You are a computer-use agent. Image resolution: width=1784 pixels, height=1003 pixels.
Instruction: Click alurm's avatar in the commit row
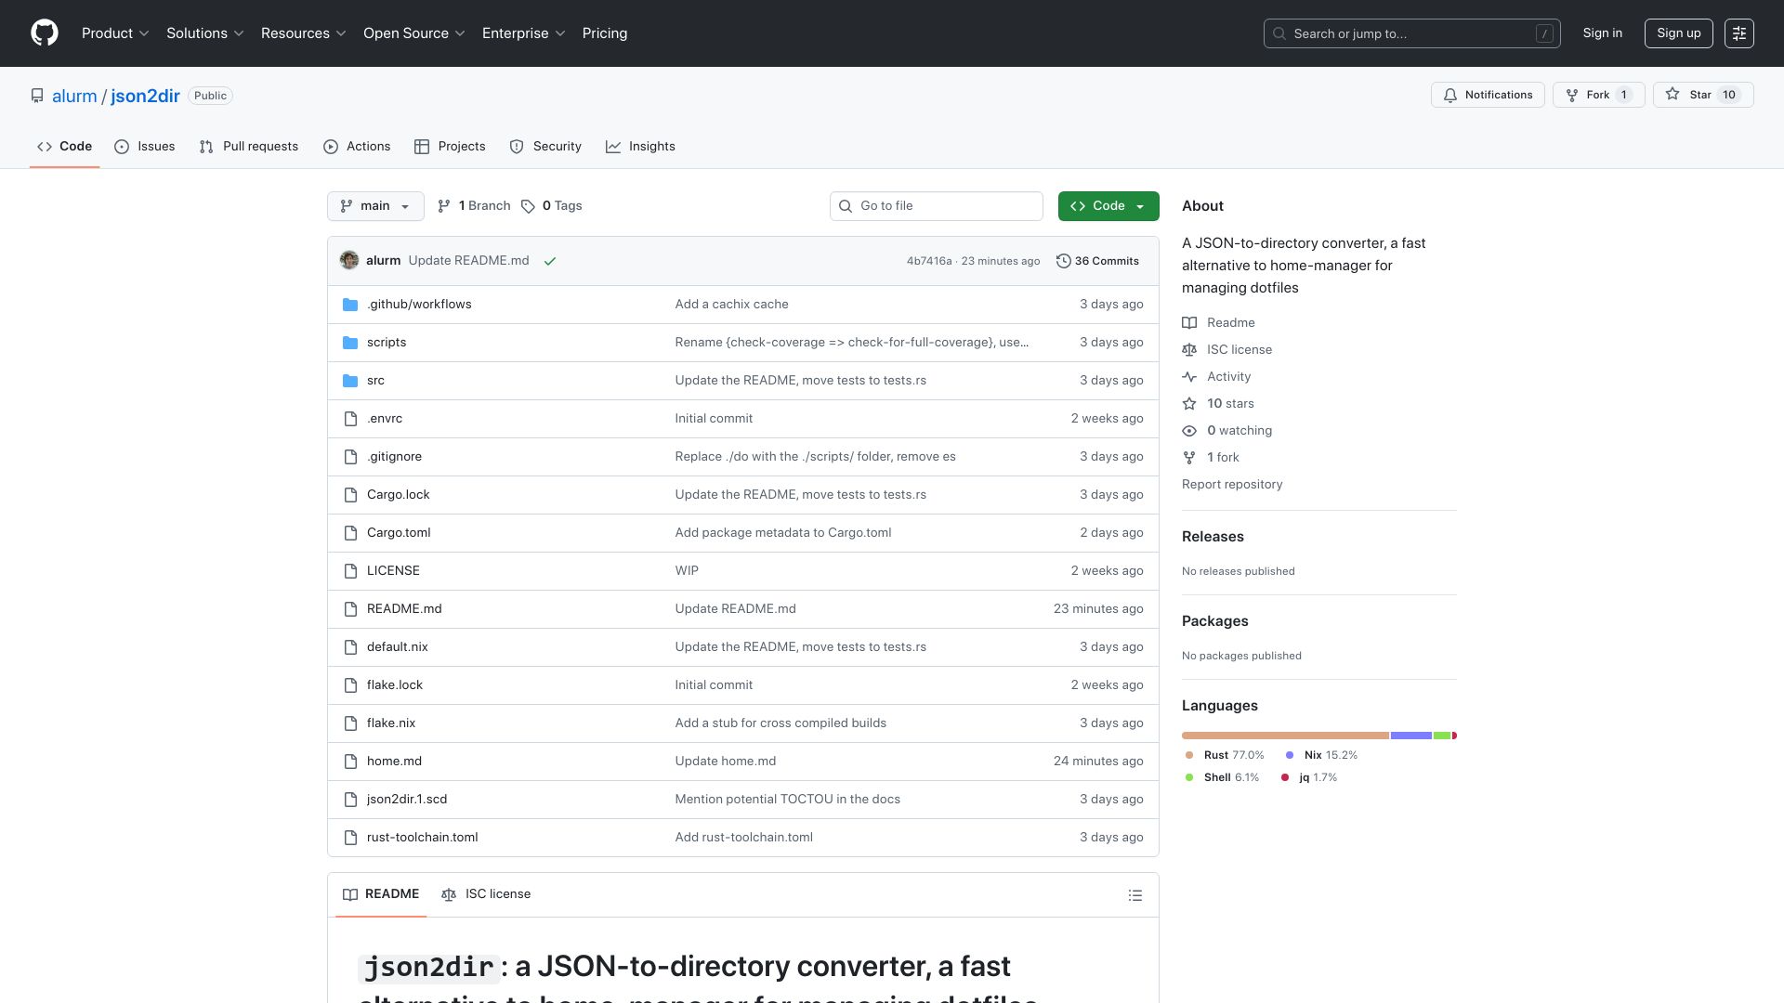tap(349, 261)
